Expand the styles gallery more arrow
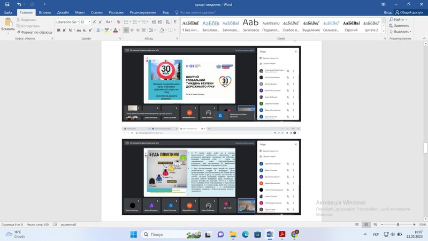428x241 pixels. coord(383,31)
